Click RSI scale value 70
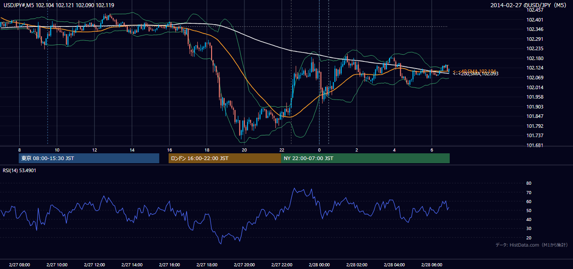 pyautogui.click(x=529, y=192)
